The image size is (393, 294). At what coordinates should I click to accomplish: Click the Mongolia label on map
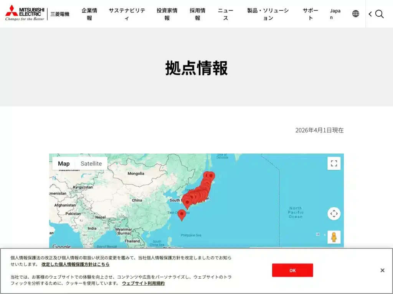coord(136,173)
